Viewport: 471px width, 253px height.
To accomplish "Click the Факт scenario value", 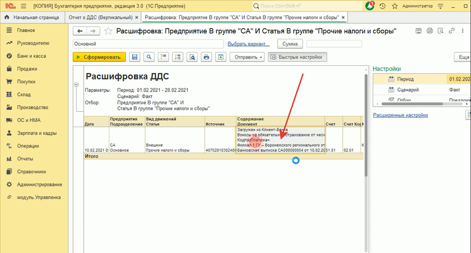I will click(x=455, y=90).
